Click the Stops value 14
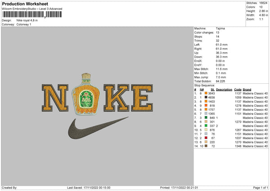Viewport: 270px width, 191px height. (217, 36)
